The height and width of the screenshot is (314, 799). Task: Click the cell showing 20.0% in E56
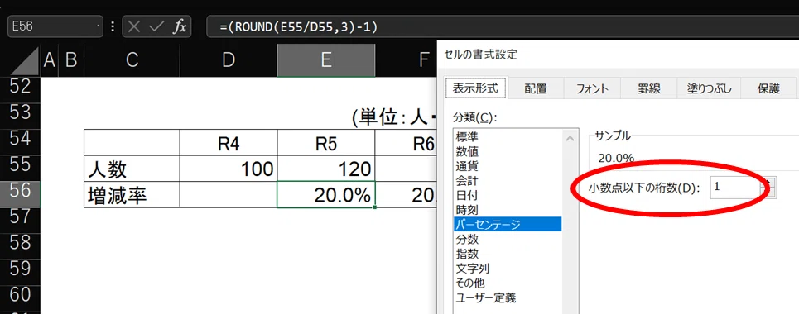pos(326,195)
